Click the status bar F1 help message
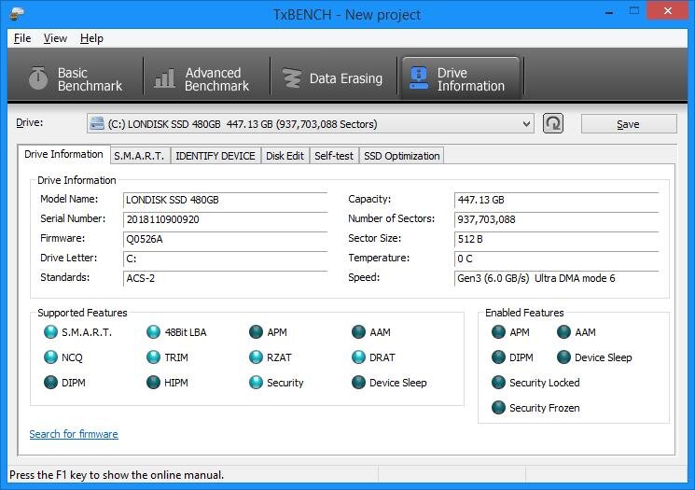The image size is (695, 490). (117, 475)
